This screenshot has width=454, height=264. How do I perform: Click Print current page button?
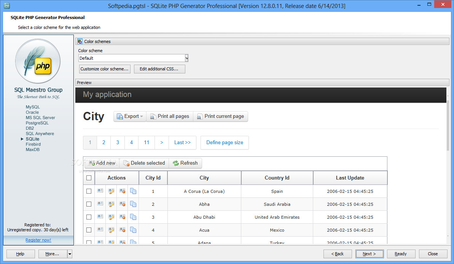[x=221, y=116]
